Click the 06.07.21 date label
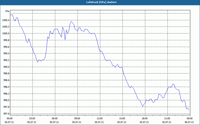200x125 pixels. point(189,122)
